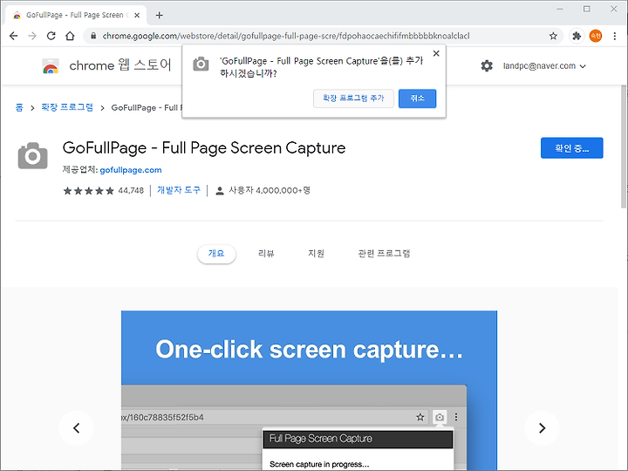
Task: Click the '홈' breadcrumb link
Action: pos(19,107)
